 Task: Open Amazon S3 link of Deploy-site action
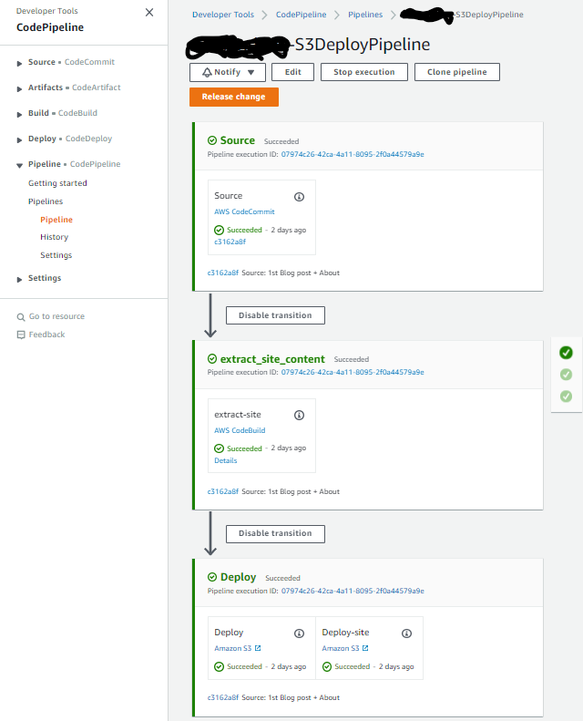pos(341,648)
